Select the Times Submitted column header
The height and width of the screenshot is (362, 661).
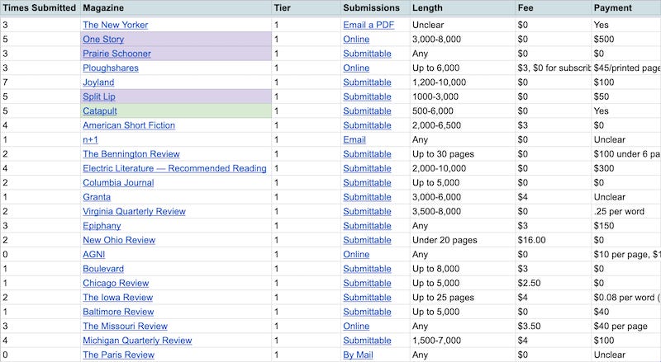(40, 8)
